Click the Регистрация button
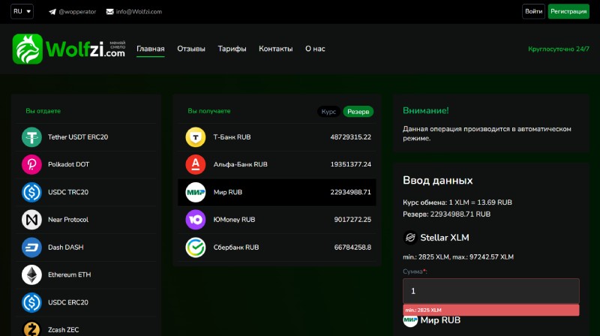The width and height of the screenshot is (600, 336). pyautogui.click(x=568, y=12)
